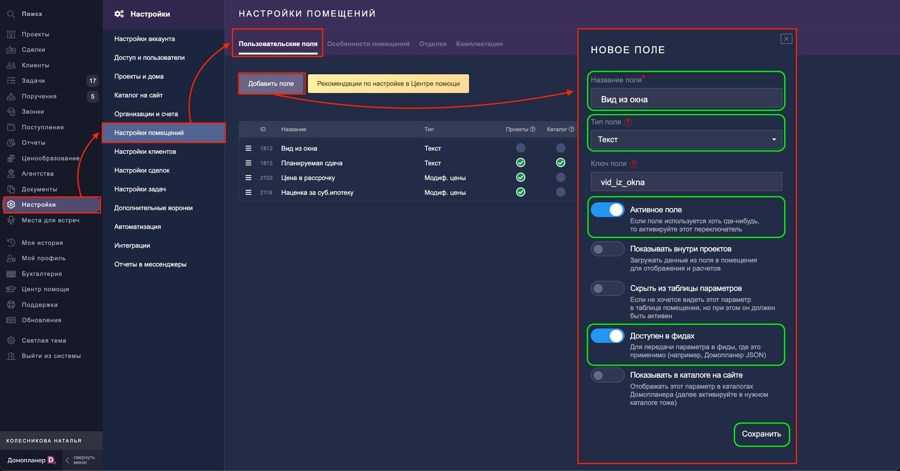Open Tasks icon in left sidebar
The width and height of the screenshot is (900, 471).
click(11, 81)
